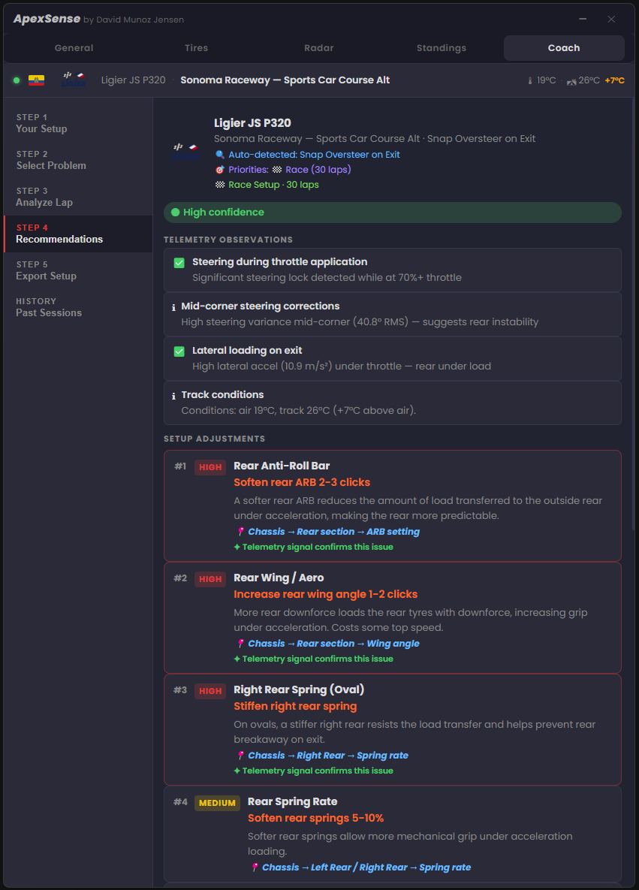Screen dimensions: 639x890
Task: Open the Standings tab
Action: (442, 47)
